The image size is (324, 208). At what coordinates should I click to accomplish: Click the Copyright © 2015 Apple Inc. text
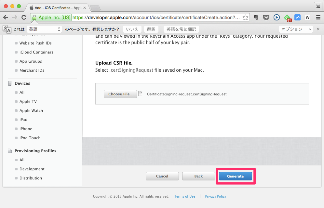(x=131, y=196)
